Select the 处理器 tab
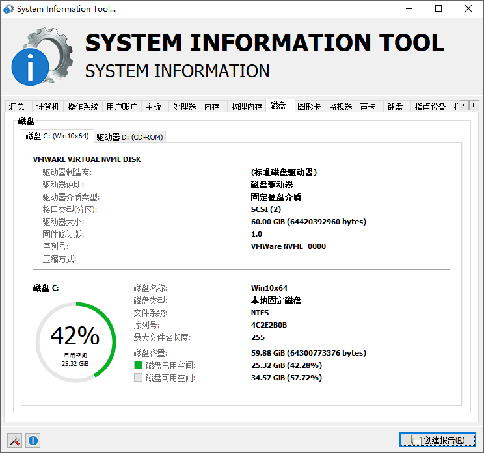This screenshot has height=453, width=484. click(184, 107)
